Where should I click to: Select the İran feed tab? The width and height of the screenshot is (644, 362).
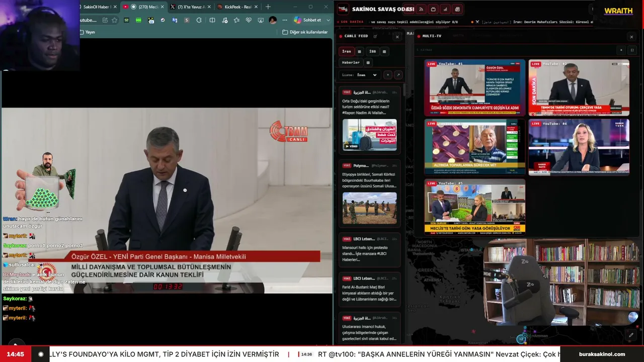(x=347, y=51)
